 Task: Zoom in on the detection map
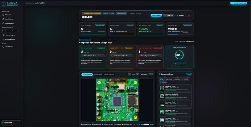pos(137,74)
